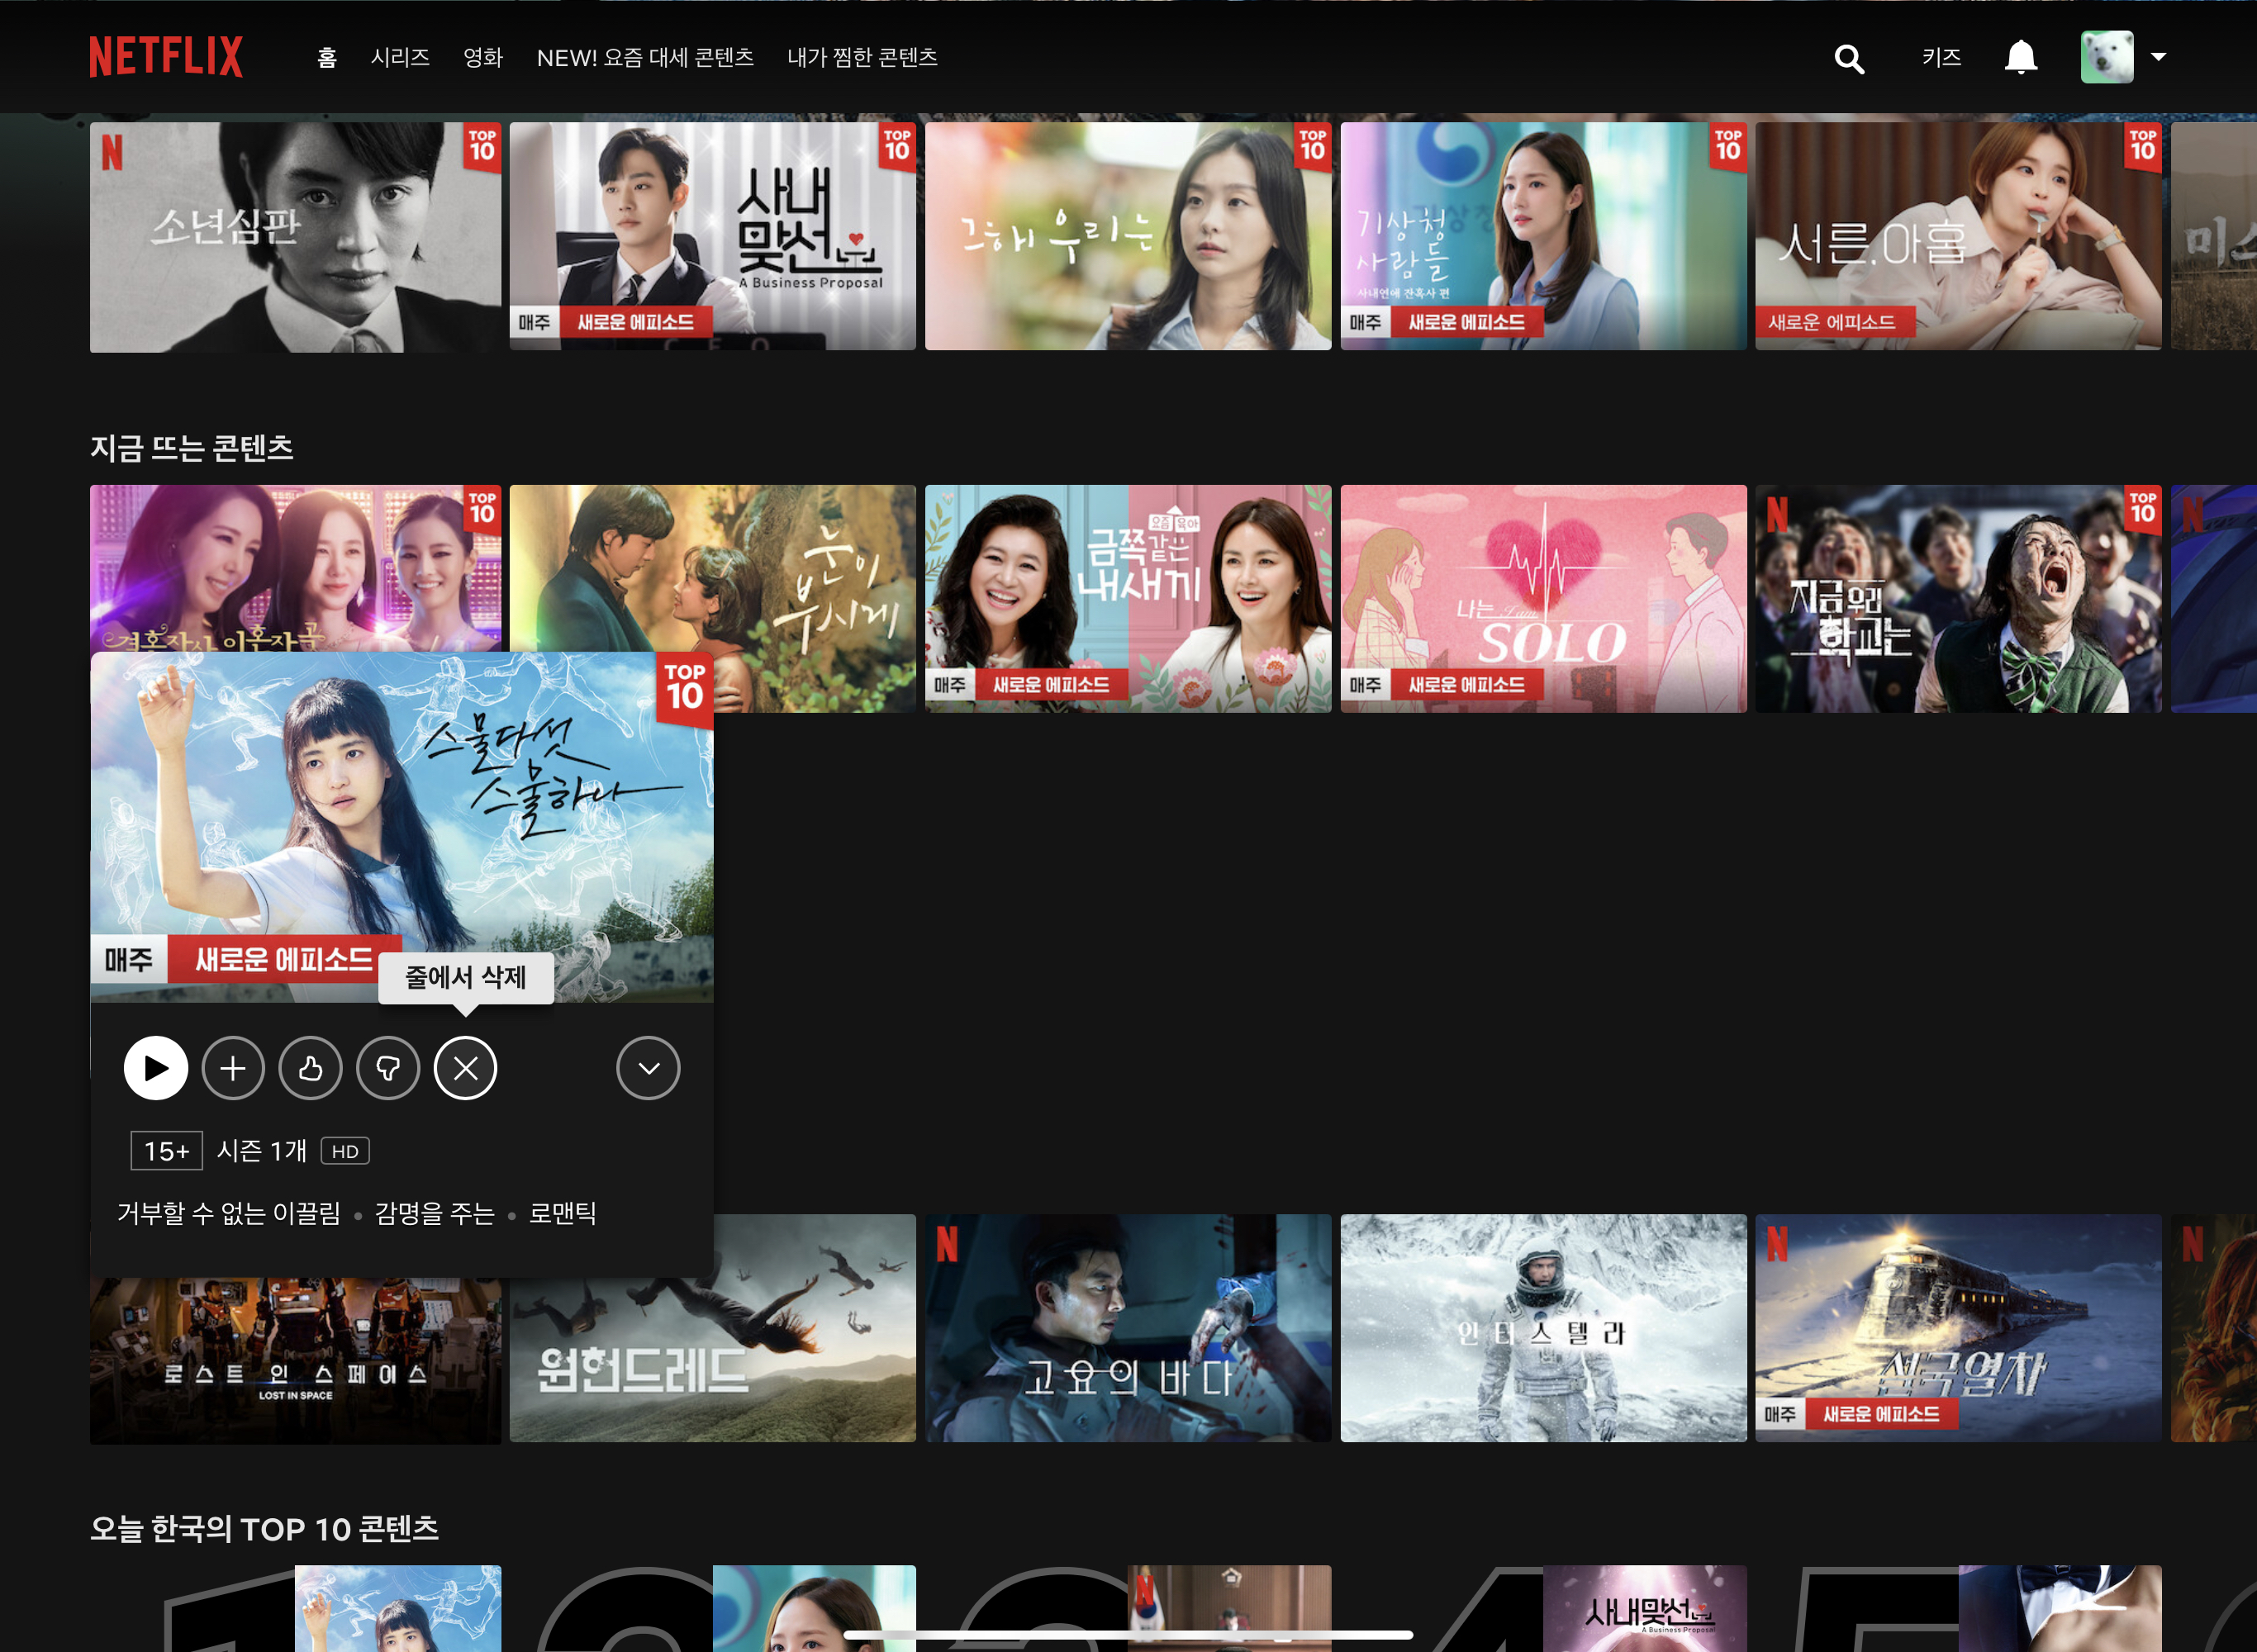Open the 키즈 link

click(x=1941, y=58)
